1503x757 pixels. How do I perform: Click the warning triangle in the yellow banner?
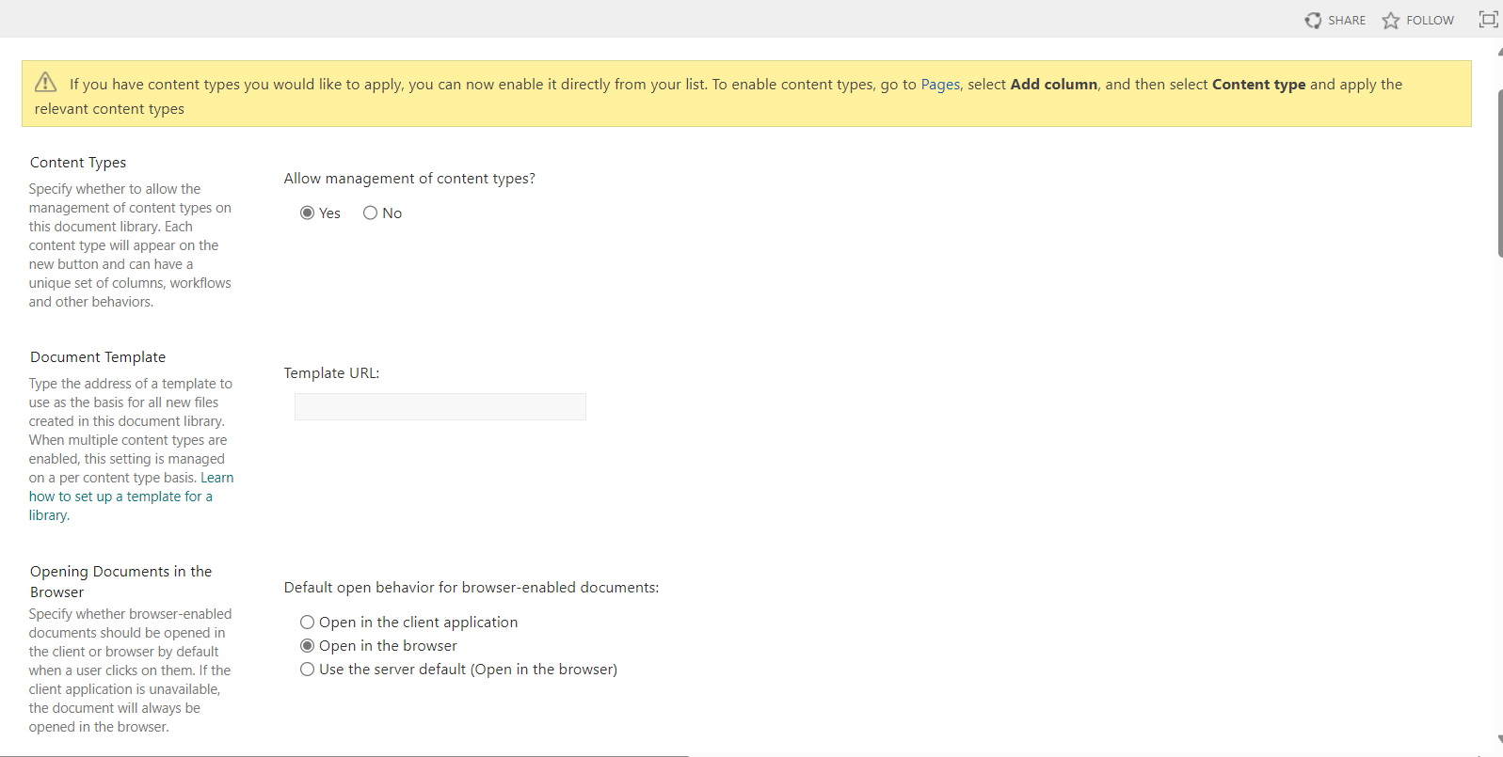[x=45, y=82]
